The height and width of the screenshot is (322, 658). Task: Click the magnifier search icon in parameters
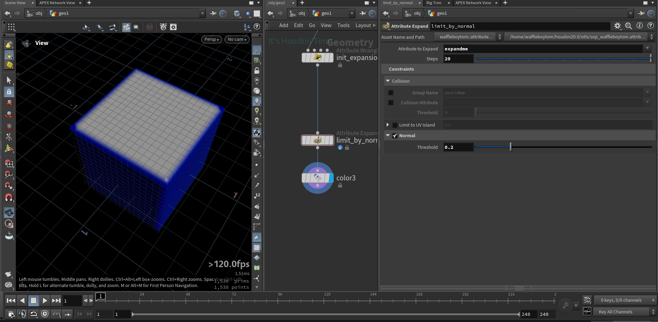click(628, 26)
